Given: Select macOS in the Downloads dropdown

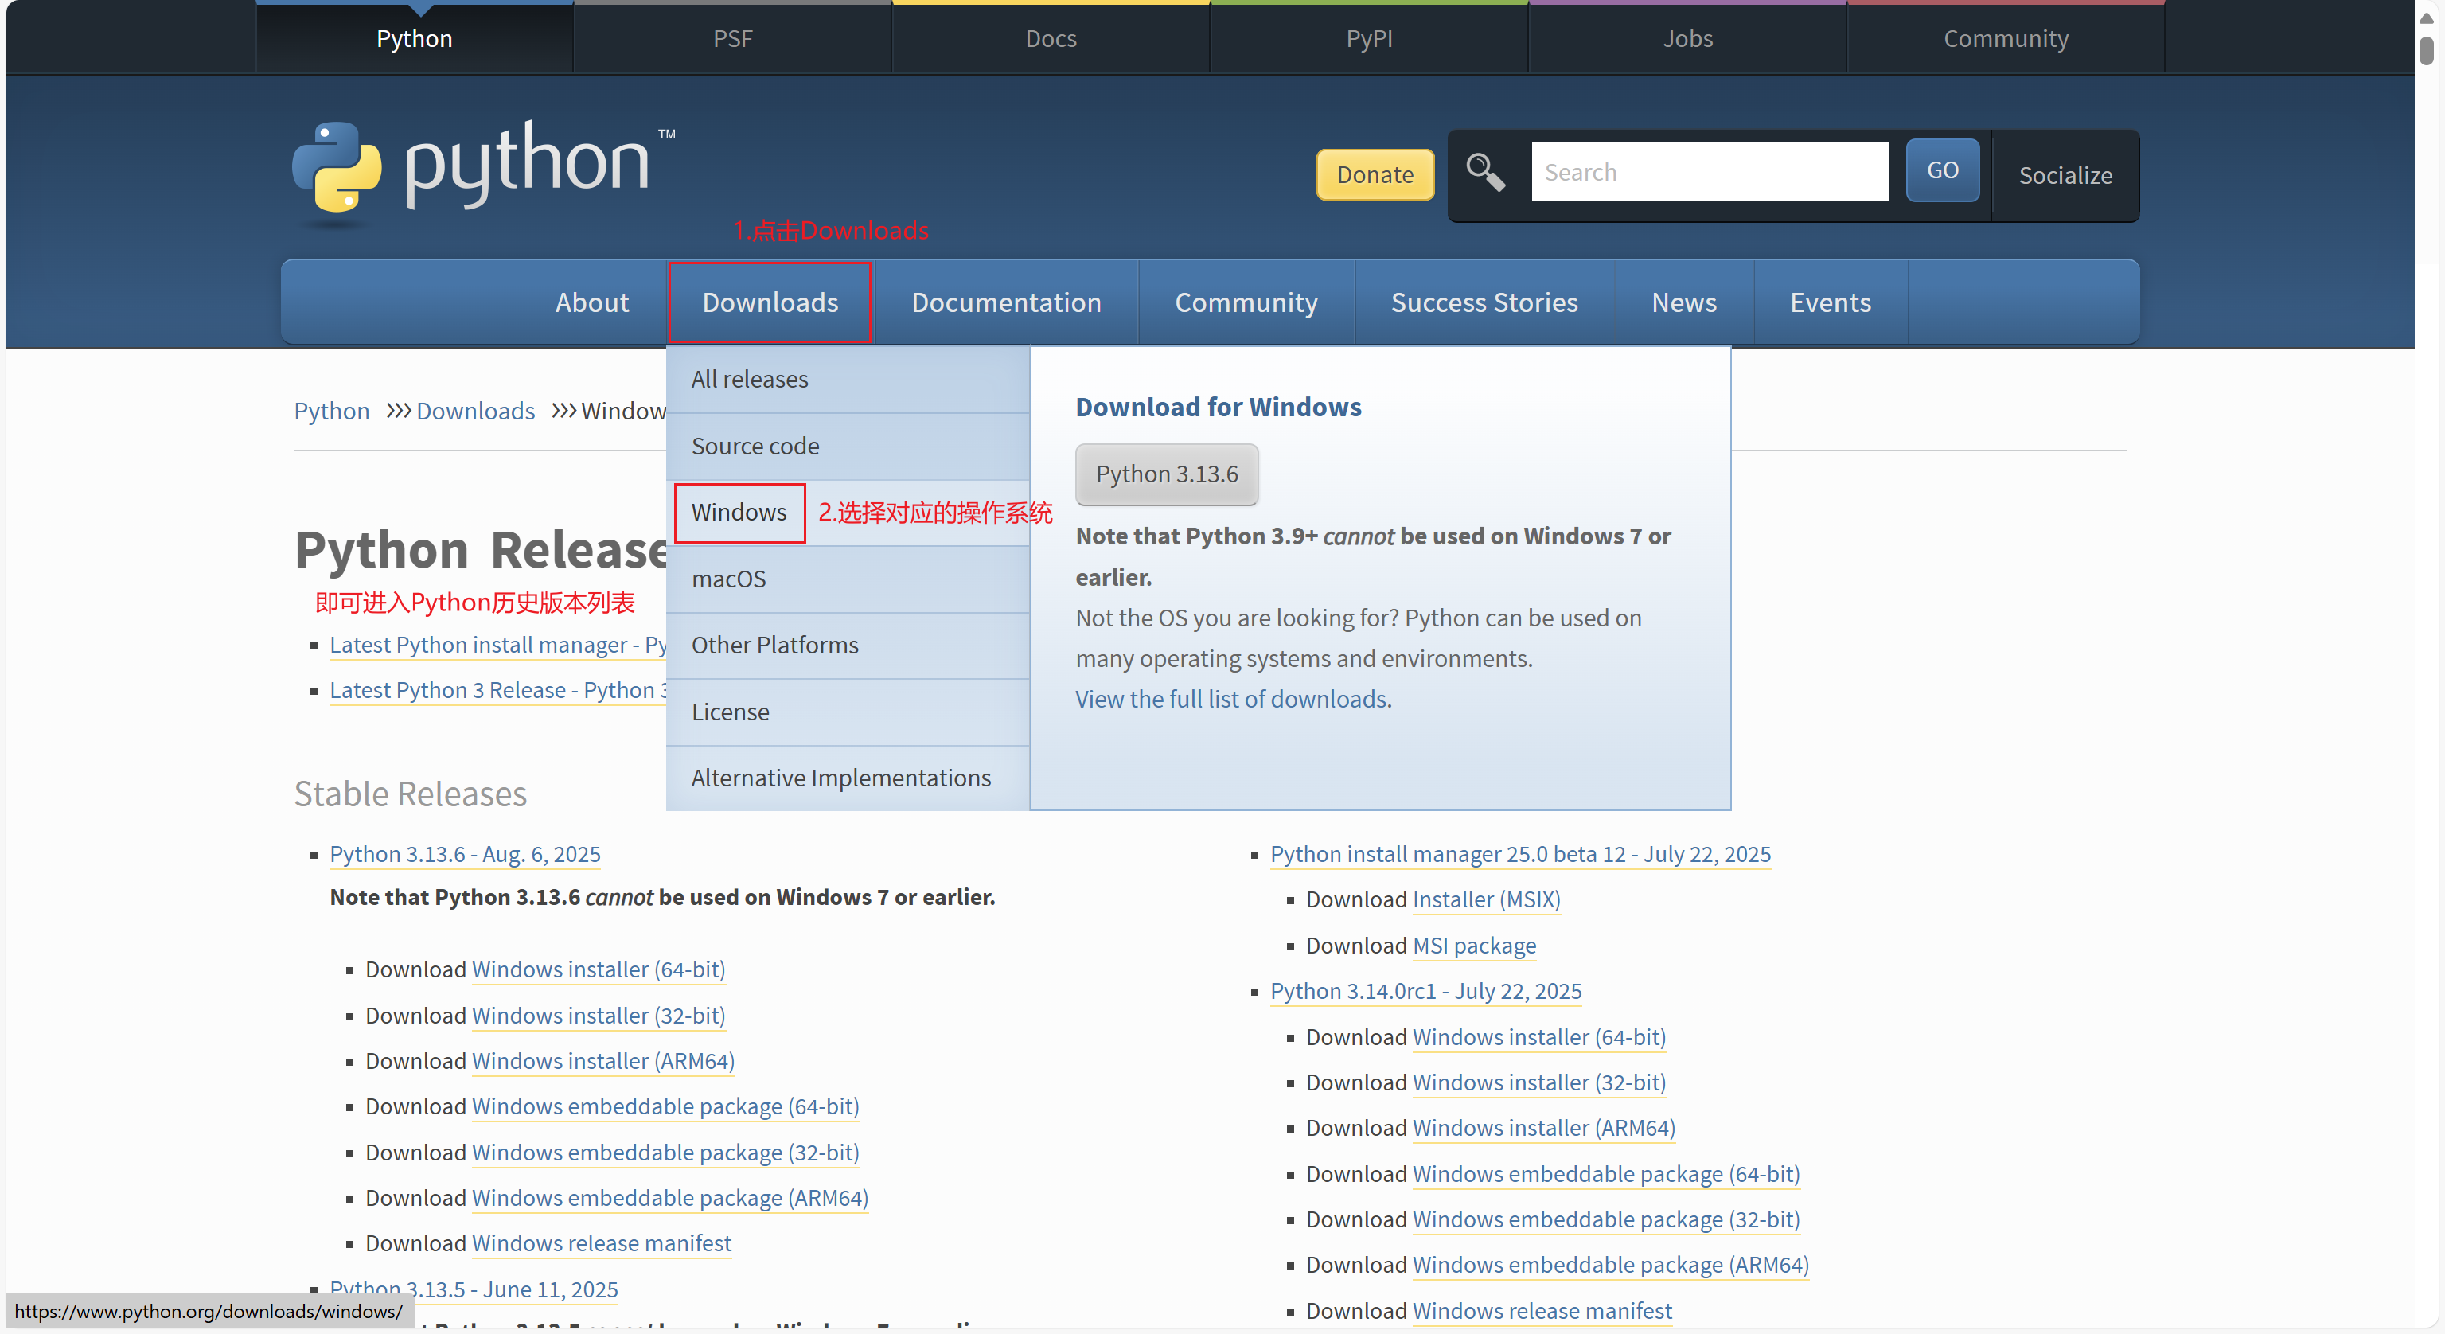Looking at the screenshot, I should pyautogui.click(x=728, y=579).
